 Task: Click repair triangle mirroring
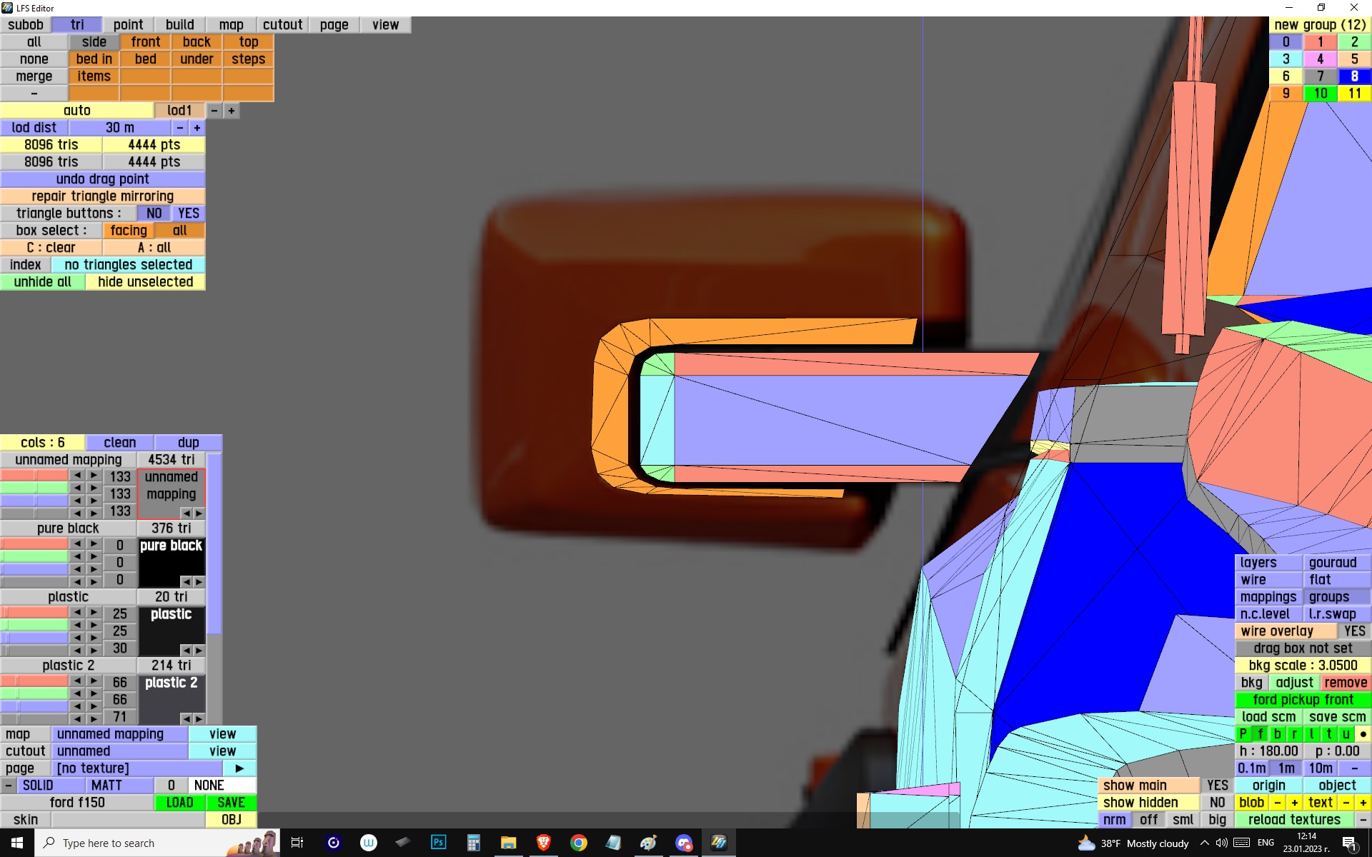tap(102, 196)
